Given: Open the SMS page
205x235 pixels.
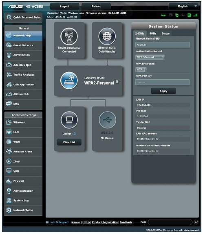Looking at the screenshot, I should [x=24, y=104].
